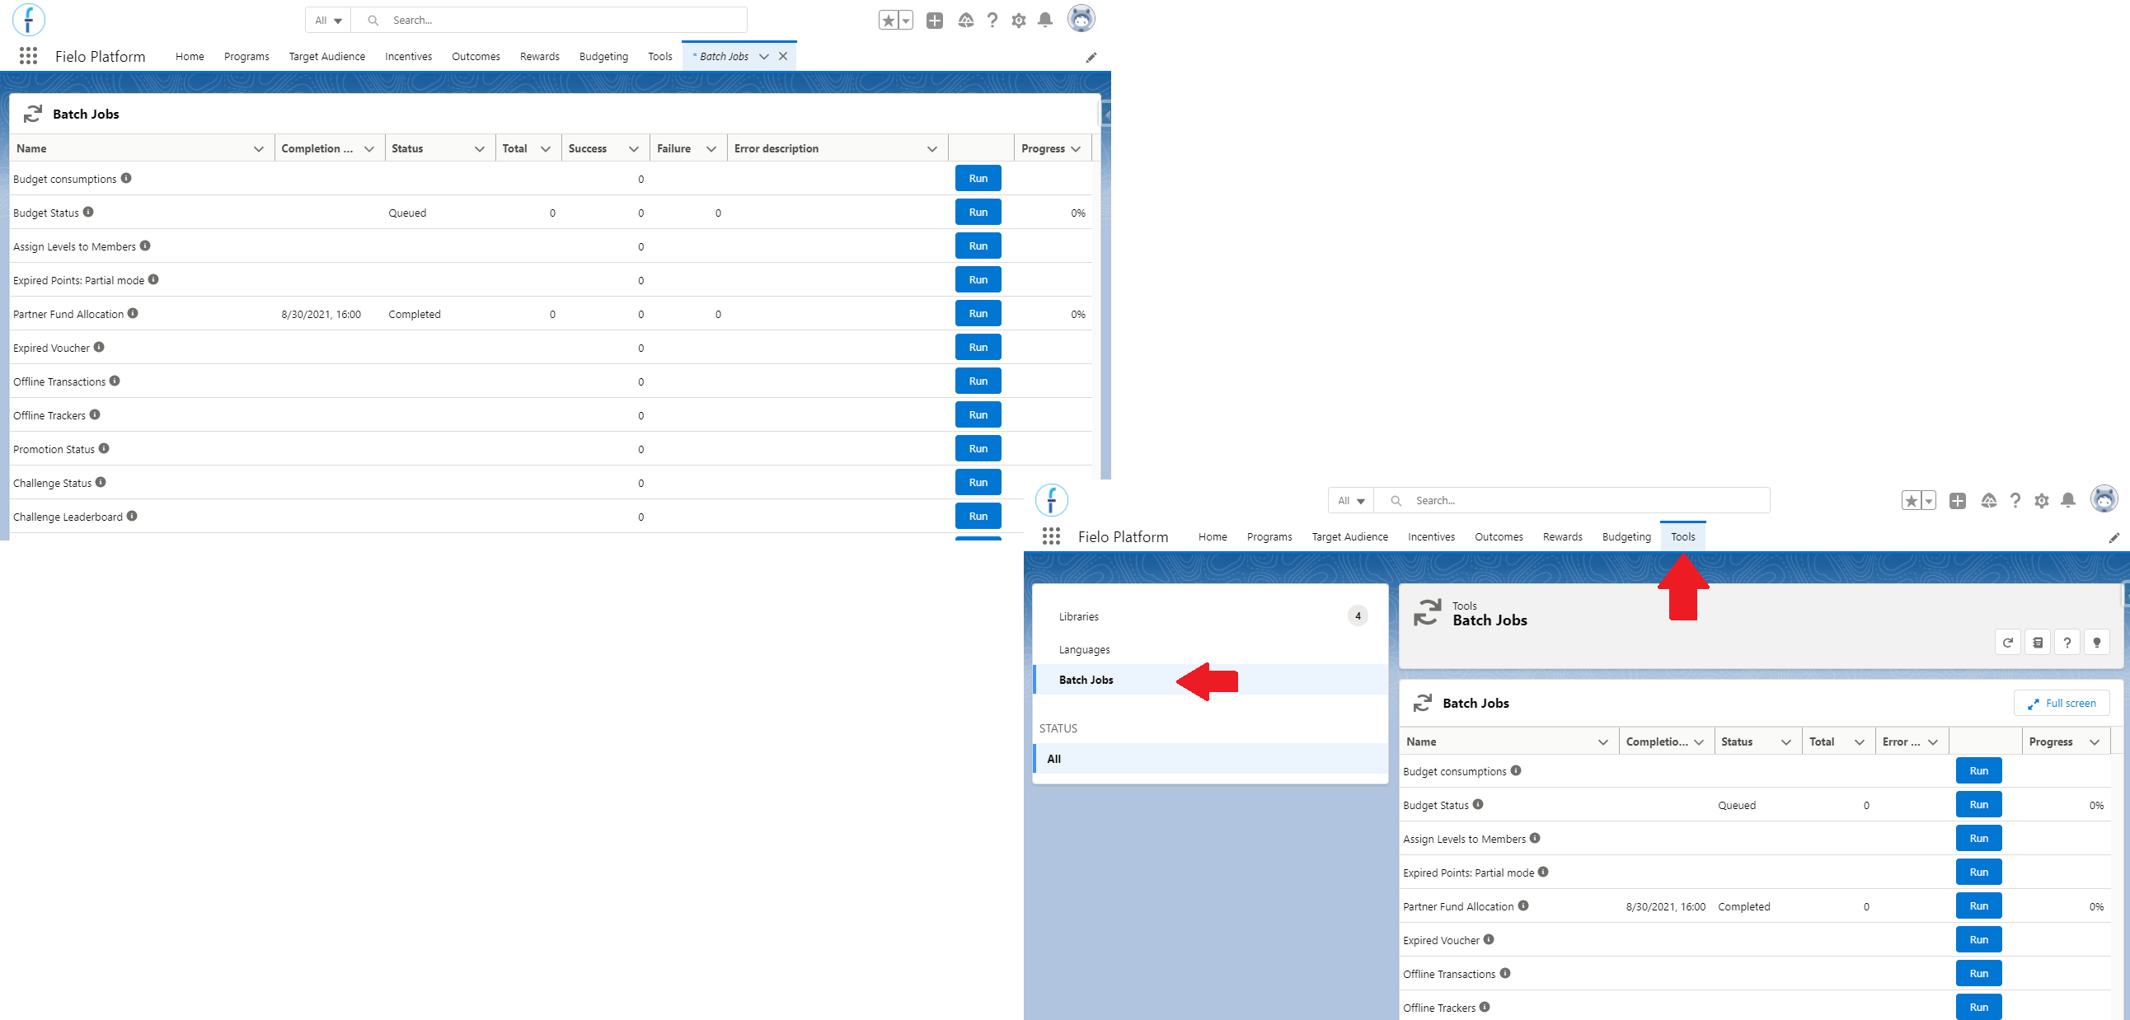Click the refresh icon in the Tools page header

[x=2008, y=643]
